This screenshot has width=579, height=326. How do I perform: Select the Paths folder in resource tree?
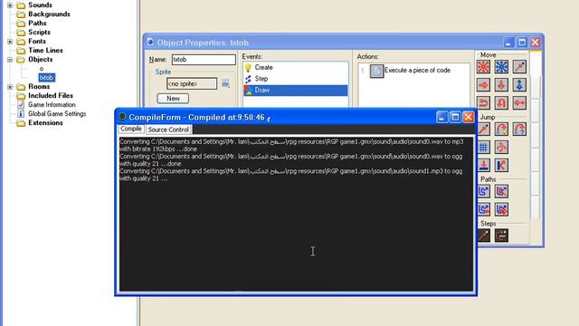pyautogui.click(x=37, y=23)
